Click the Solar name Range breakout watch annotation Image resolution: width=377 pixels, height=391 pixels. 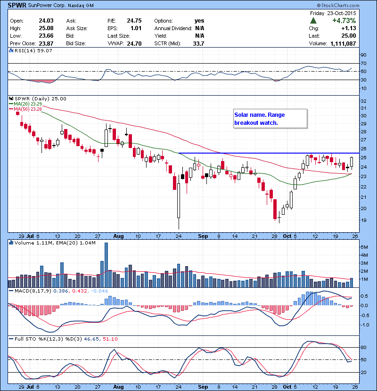coord(270,119)
